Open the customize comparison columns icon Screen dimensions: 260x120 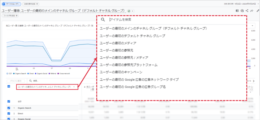(x=237, y=11)
